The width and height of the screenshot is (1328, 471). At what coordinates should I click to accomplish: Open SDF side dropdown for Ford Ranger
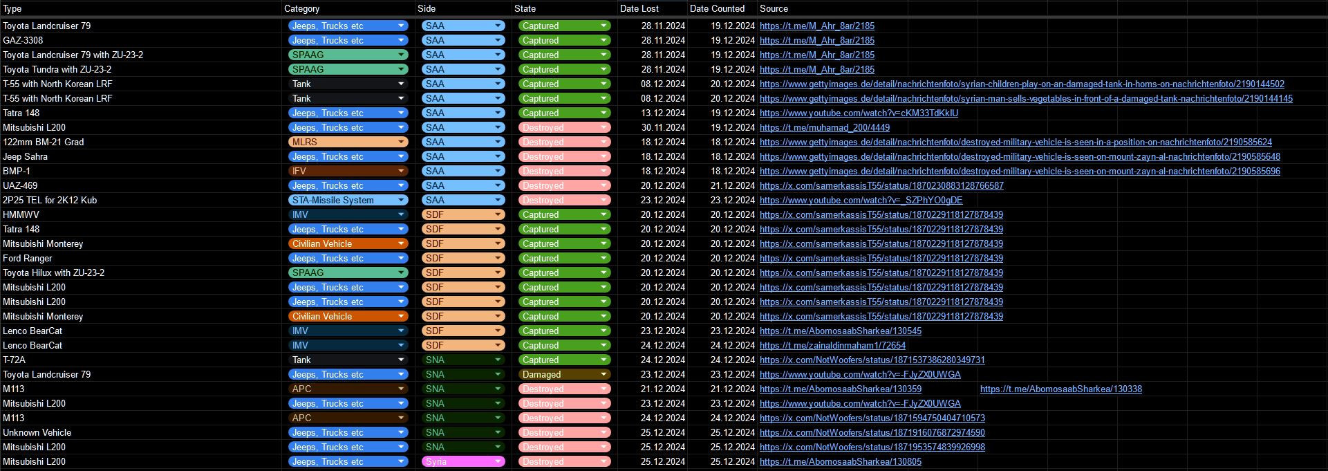(x=463, y=258)
